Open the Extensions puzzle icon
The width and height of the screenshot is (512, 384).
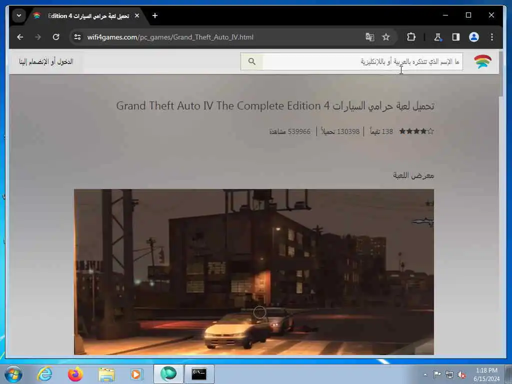(x=411, y=37)
